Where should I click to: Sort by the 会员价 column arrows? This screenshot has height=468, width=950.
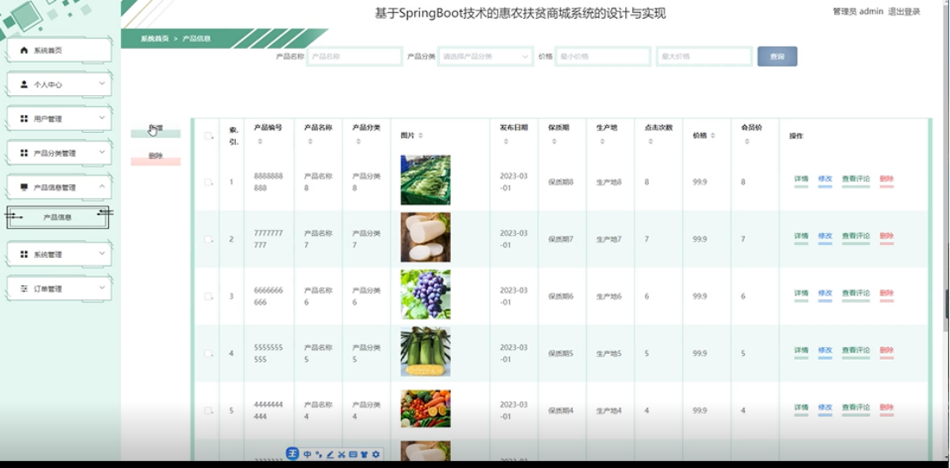[x=747, y=141]
